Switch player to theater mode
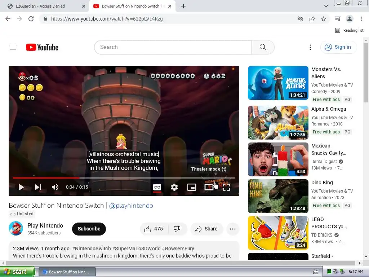 (x=209, y=187)
